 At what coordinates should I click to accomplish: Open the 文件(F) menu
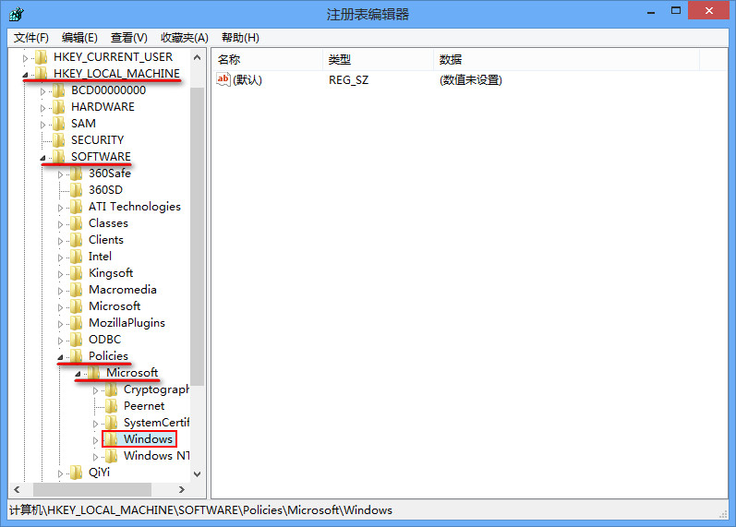(31, 38)
